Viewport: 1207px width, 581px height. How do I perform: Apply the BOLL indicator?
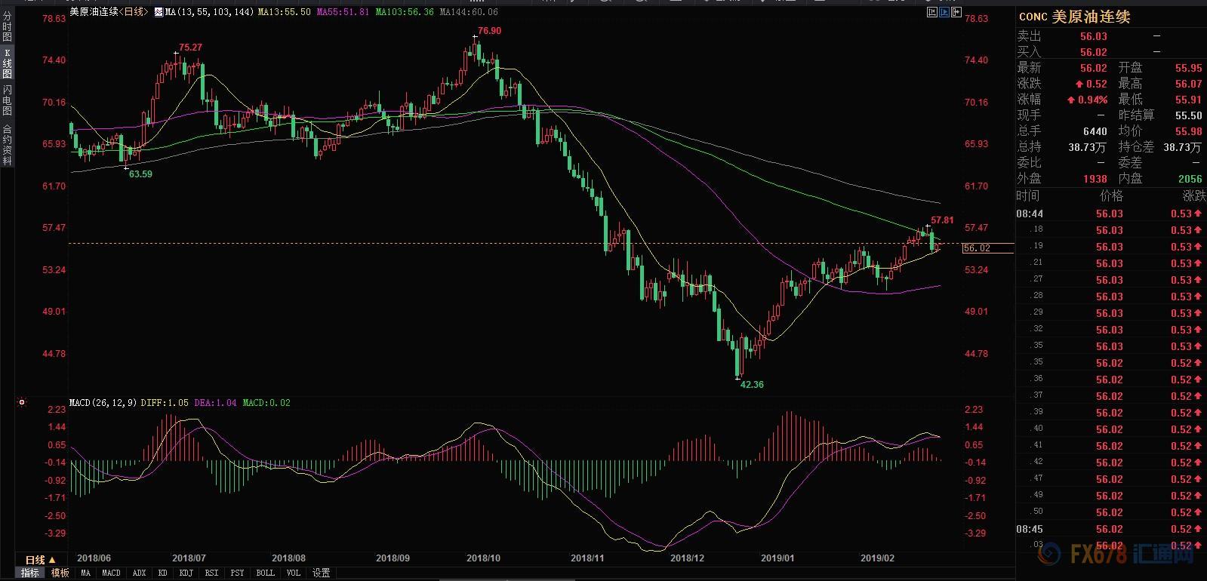click(265, 573)
